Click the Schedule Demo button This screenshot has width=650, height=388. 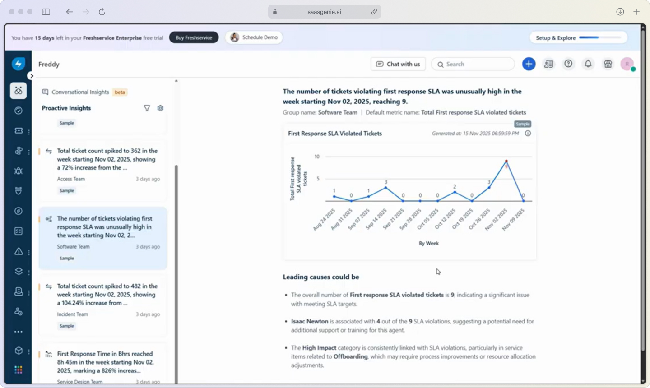pyautogui.click(x=254, y=37)
